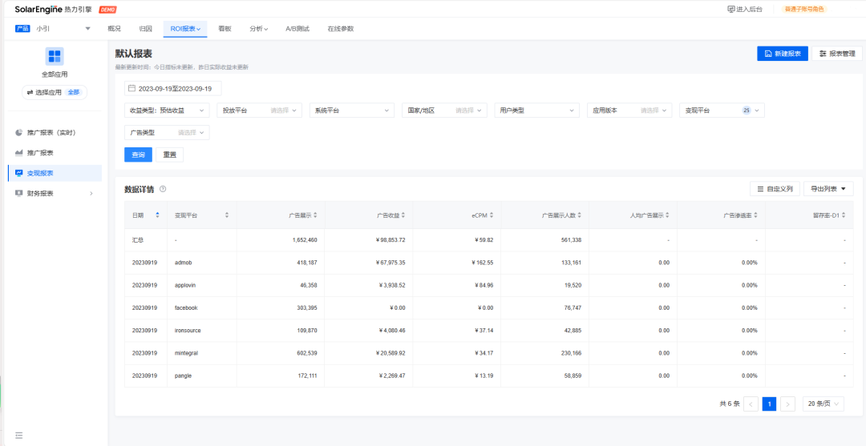
Task: Open the 概况 tab
Action: pyautogui.click(x=114, y=29)
